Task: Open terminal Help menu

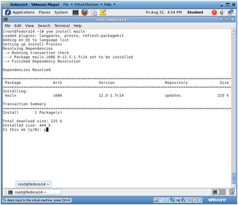Action: point(77,26)
